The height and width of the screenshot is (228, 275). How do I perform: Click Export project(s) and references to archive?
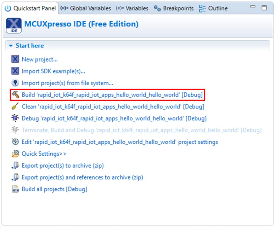pyautogui.click(x=82, y=177)
